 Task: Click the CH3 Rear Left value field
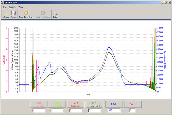pos(76,110)
